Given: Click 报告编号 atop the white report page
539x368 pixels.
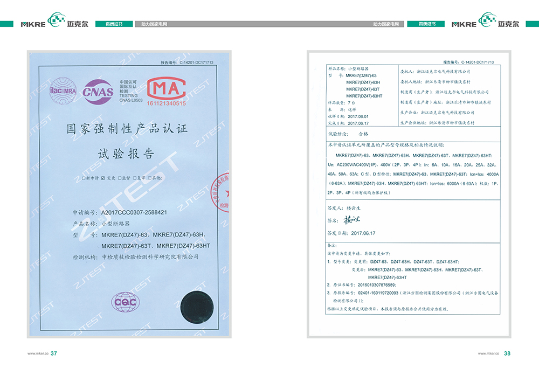Looking at the screenshot, I should click(468, 62).
